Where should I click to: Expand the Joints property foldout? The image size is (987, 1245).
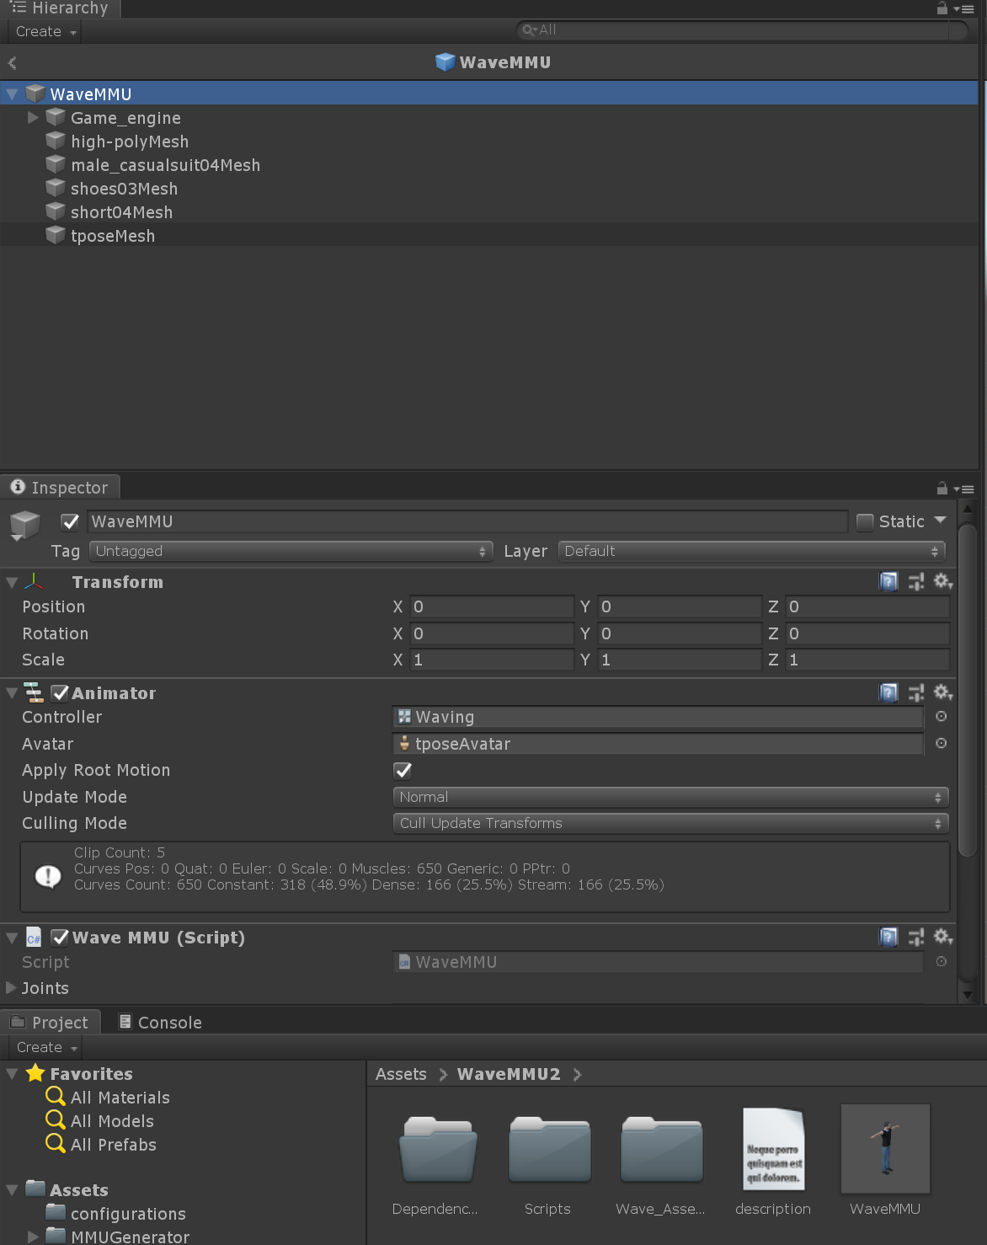(x=12, y=987)
